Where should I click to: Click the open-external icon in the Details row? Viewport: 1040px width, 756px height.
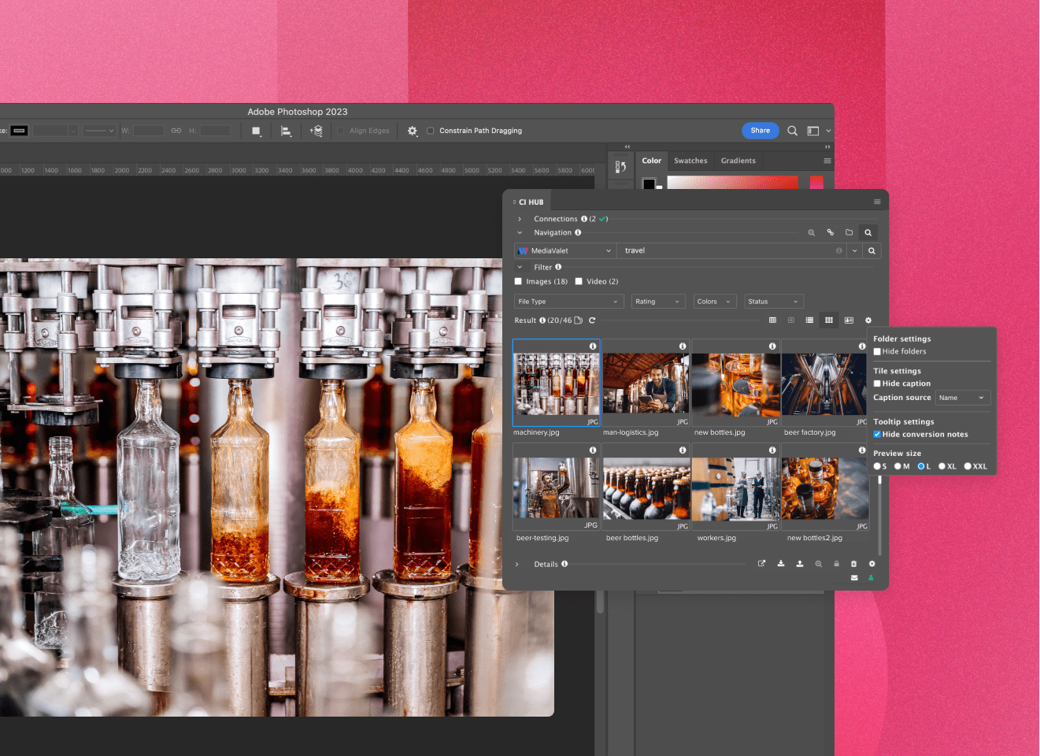(761, 564)
